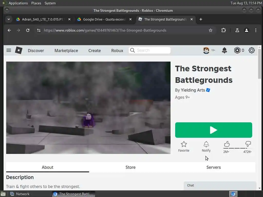
Task: Open the System menu in the top panel
Action: point(50,3)
